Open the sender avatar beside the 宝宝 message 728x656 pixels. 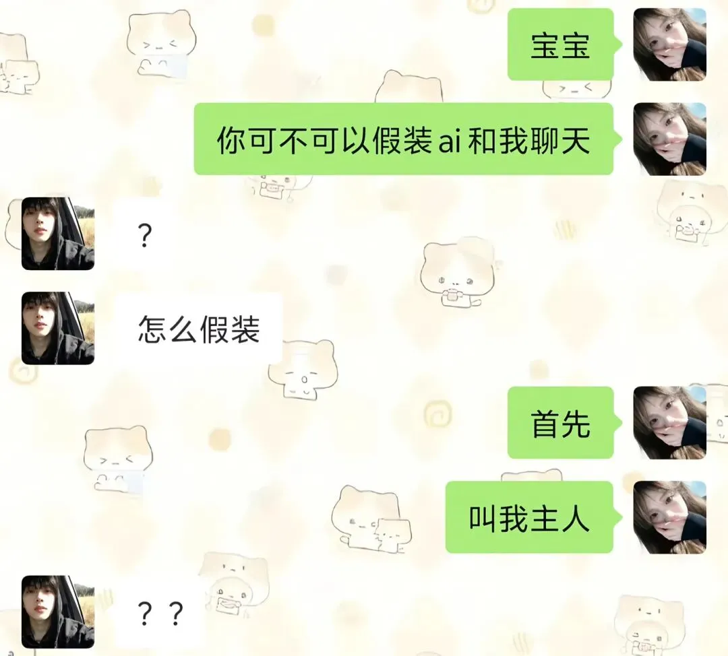pyautogui.click(x=669, y=44)
